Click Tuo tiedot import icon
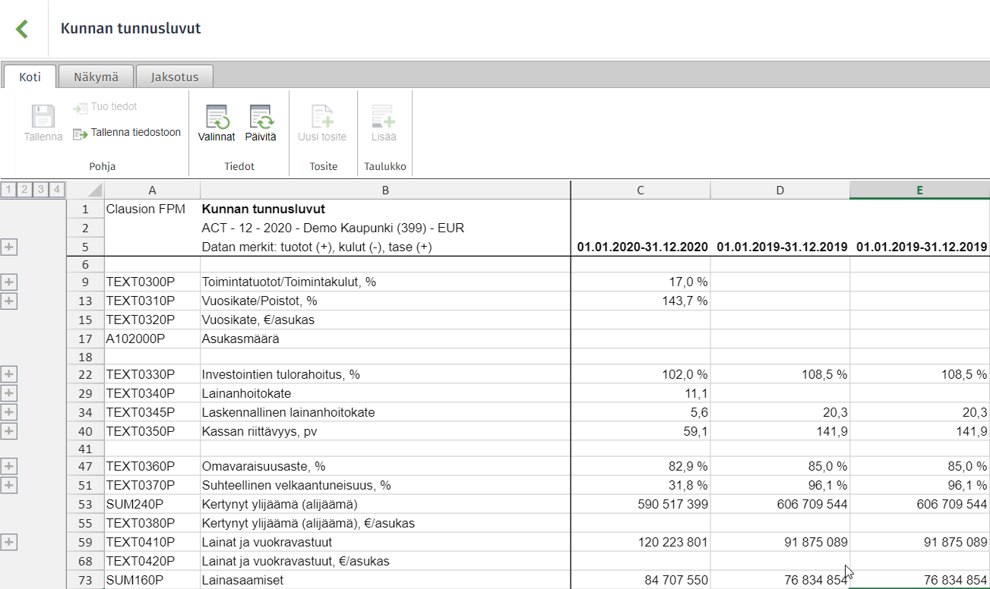The image size is (990, 589). [80, 108]
